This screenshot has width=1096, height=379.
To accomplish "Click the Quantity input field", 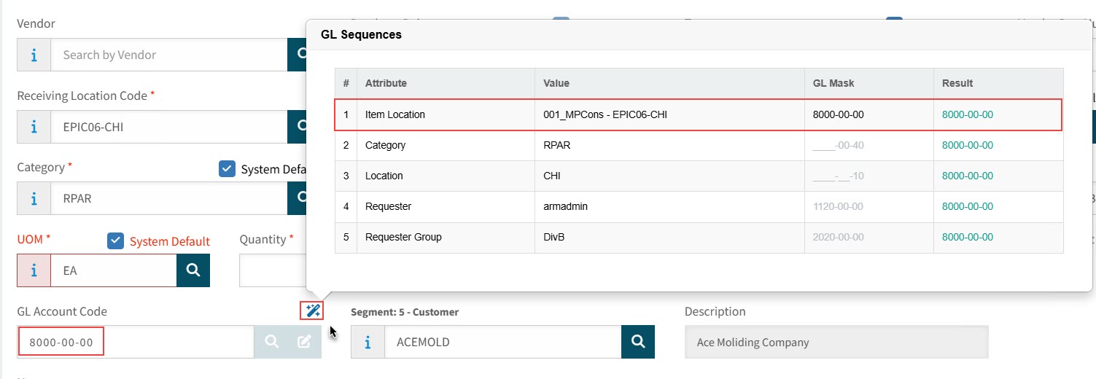I will coord(271,270).
